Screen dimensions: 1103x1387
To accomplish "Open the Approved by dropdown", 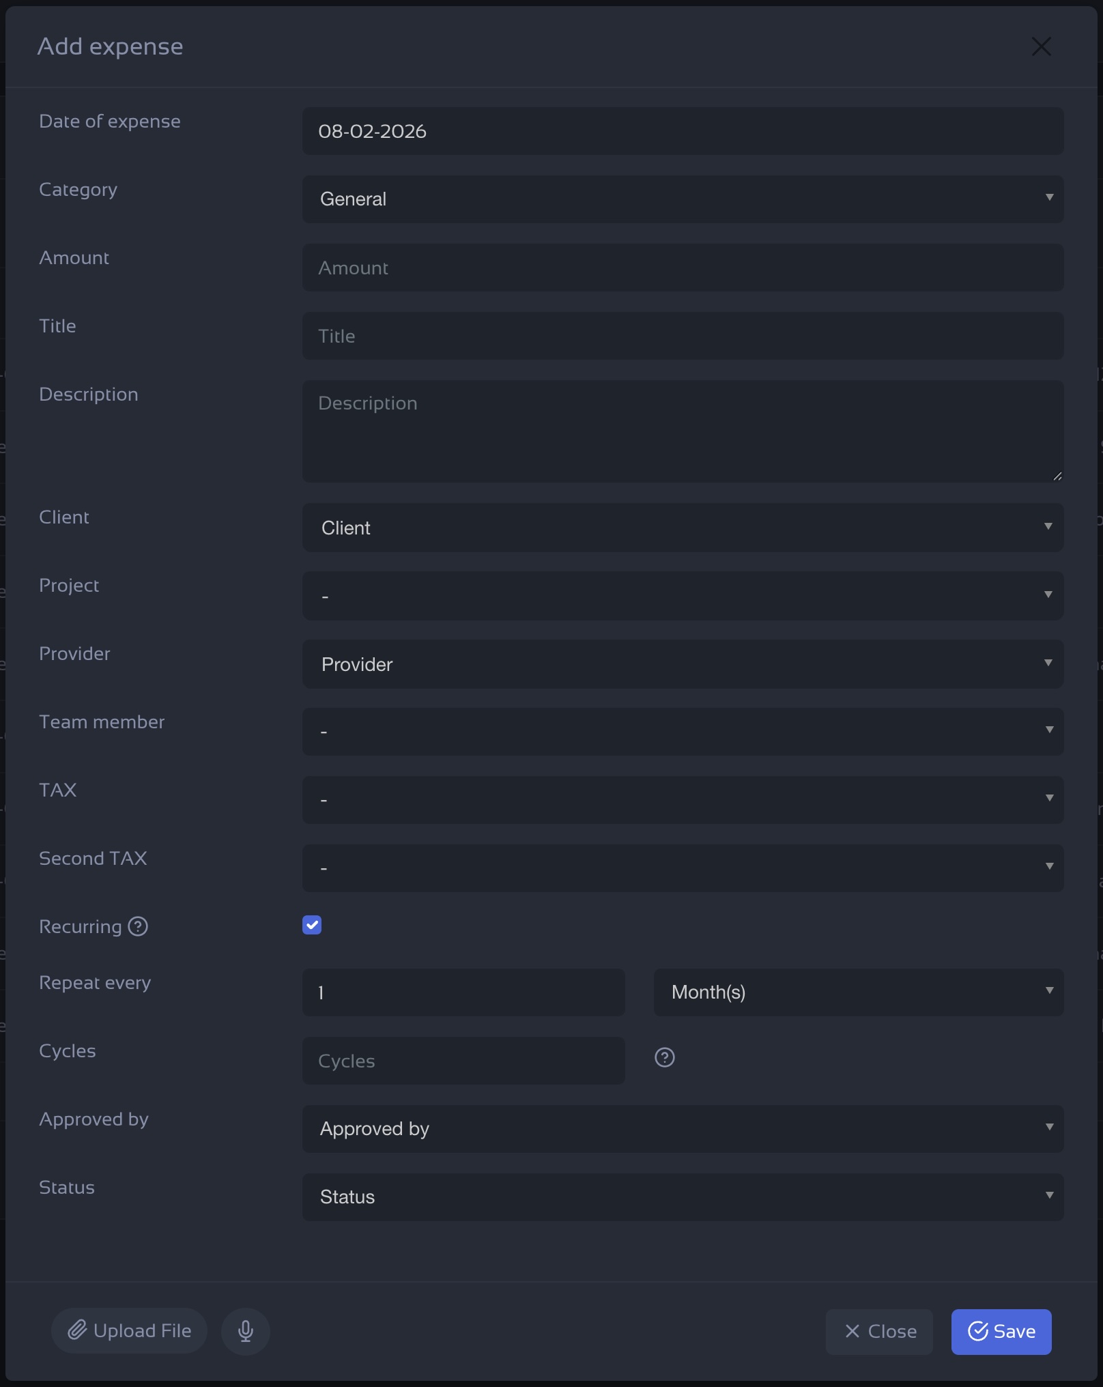I will tap(683, 1129).
